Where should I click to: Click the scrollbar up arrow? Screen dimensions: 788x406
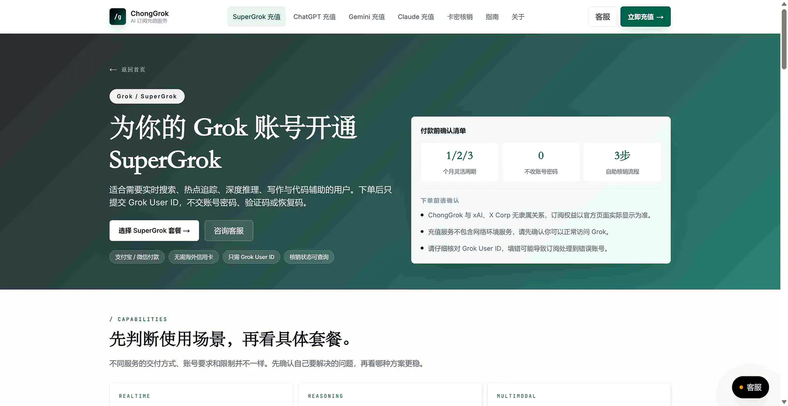pos(784,4)
